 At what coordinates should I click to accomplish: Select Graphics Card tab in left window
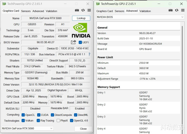tap(11, 11)
